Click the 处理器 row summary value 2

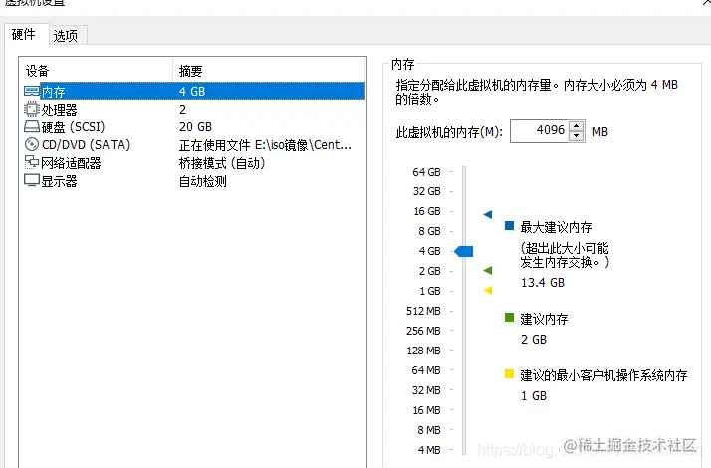pos(182,109)
